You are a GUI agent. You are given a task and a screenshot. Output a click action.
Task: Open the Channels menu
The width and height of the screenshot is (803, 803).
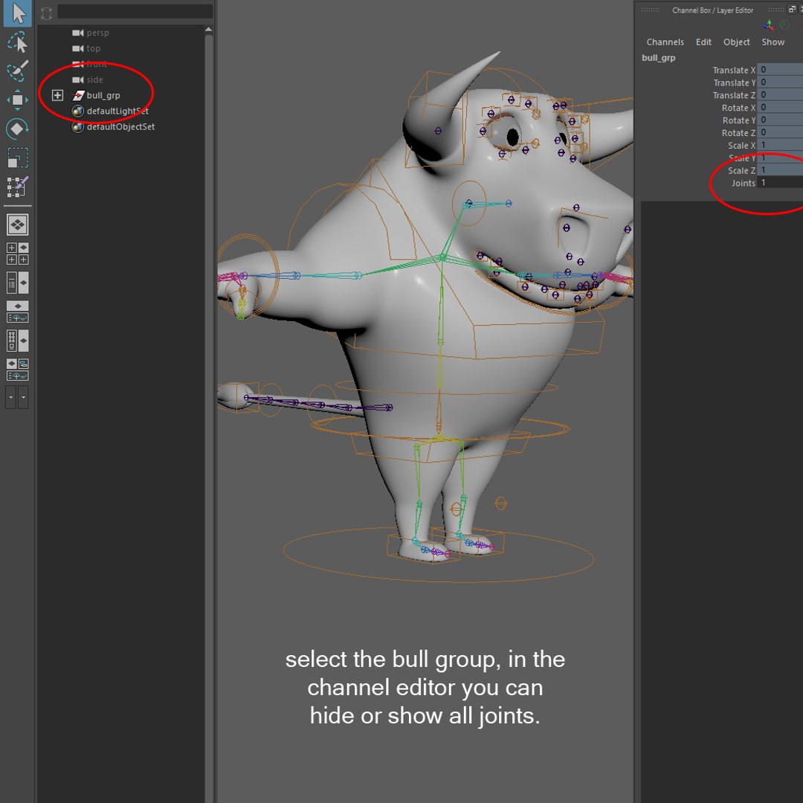[x=665, y=42]
